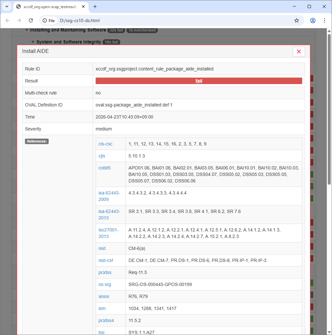Reload the current page
332x335 pixels.
[x=31, y=20]
